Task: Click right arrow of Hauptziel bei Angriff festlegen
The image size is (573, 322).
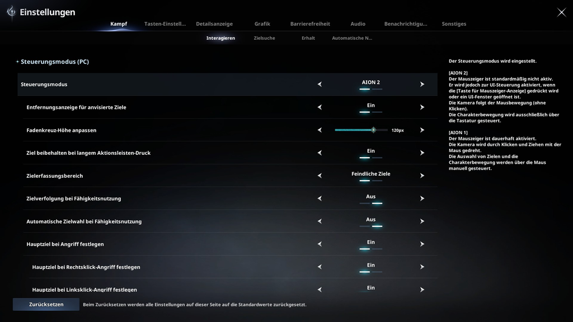Action: click(x=422, y=244)
